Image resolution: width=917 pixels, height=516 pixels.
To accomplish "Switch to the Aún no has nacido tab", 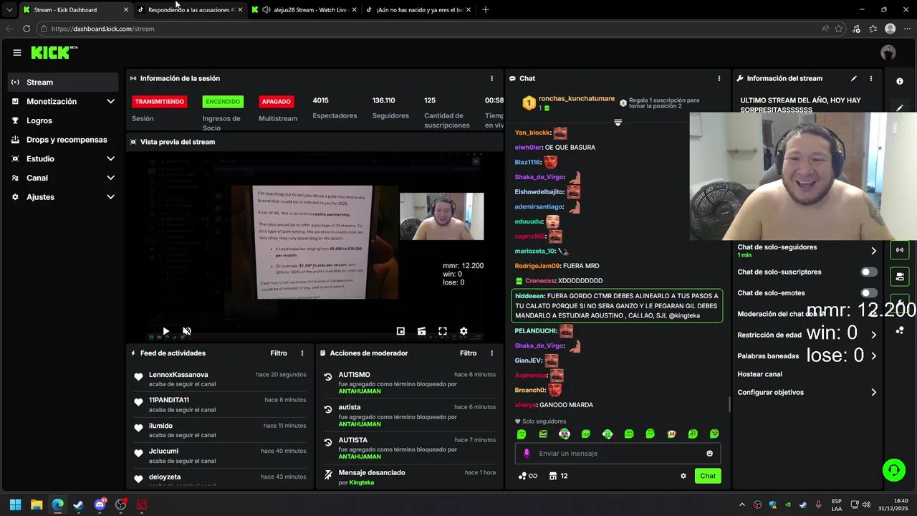I will click(x=418, y=10).
